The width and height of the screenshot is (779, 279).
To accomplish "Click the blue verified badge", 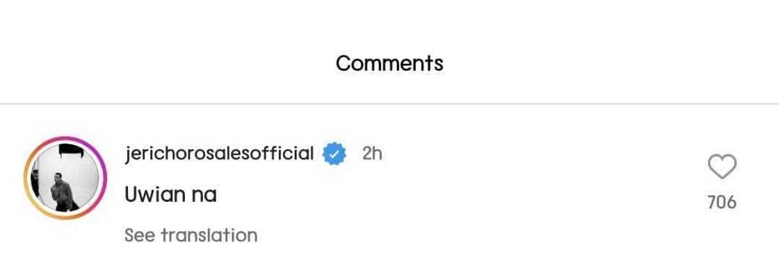I will pos(334,153).
